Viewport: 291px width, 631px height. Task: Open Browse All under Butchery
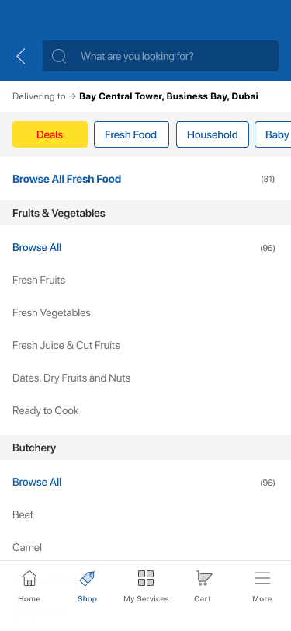(37, 482)
